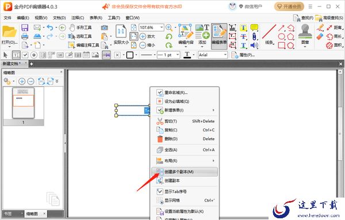The height and width of the screenshot is (220, 345).
Task: Expand the 新增表单(I) submenu
Action: pos(185,110)
